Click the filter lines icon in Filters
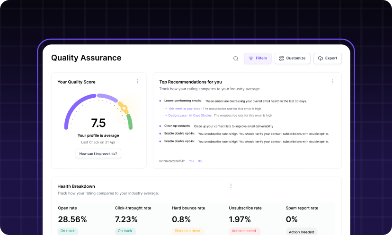This screenshot has width=392, height=235. (x=251, y=59)
